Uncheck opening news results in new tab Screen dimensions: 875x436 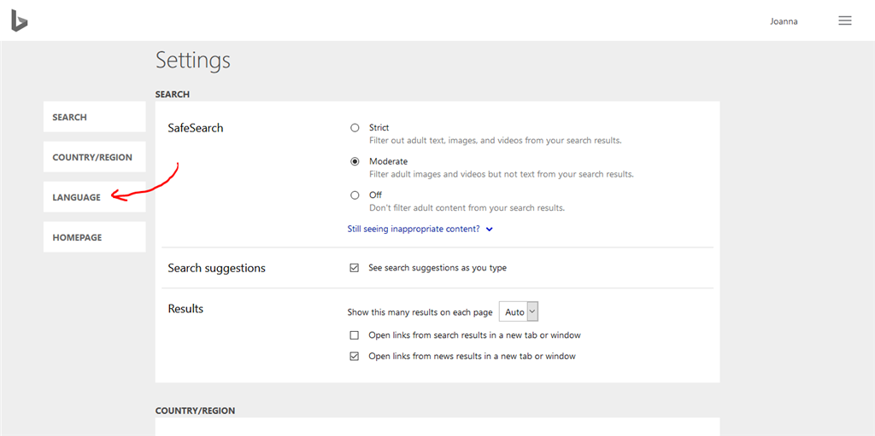tap(355, 356)
